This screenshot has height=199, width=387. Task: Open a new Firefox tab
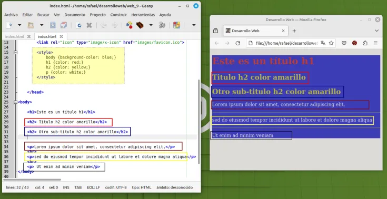coord(294,31)
